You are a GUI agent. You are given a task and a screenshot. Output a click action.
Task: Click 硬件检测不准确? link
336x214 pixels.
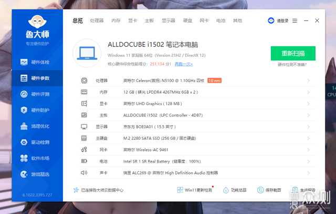[292, 65]
